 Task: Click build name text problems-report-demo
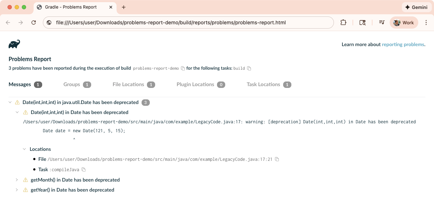pos(156,68)
